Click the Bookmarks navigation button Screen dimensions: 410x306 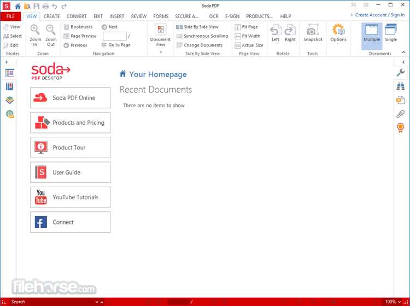coord(78,27)
